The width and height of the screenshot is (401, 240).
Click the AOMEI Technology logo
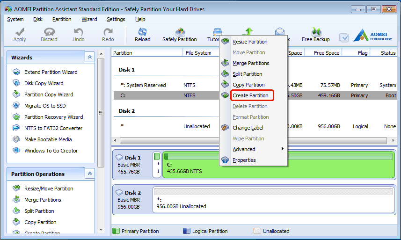[x=372, y=35]
